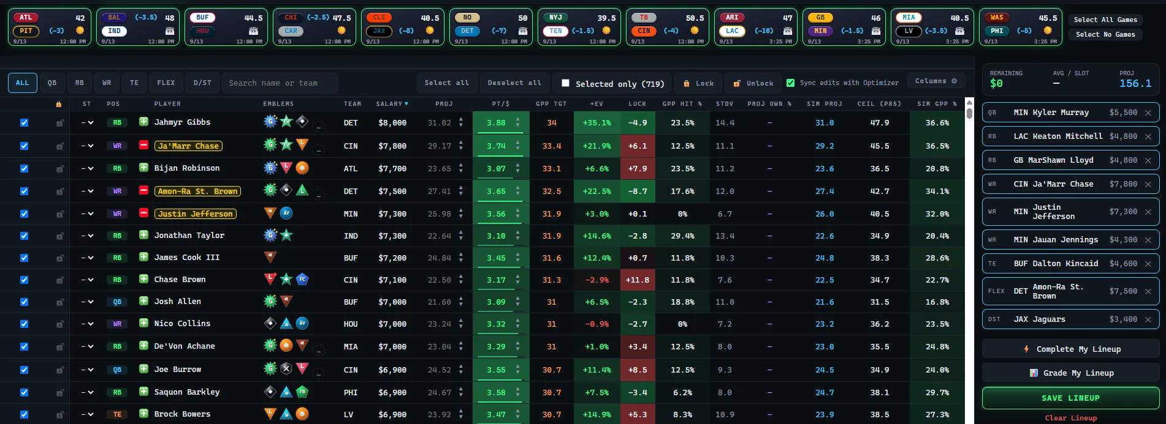Viewport: 1166px width, 424px height.
Task: Click FC pentagon emblem on Chase Brown row
Action: point(302,279)
